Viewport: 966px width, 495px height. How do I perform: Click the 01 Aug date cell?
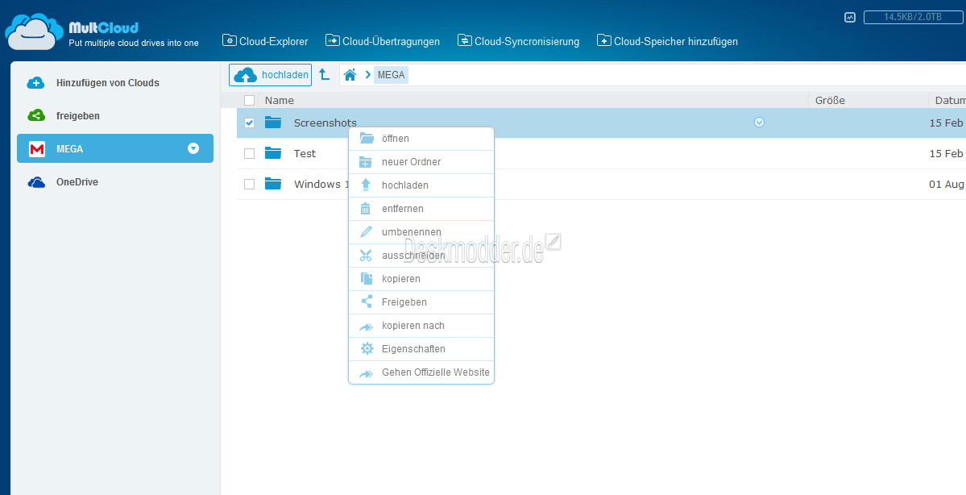pos(947,184)
